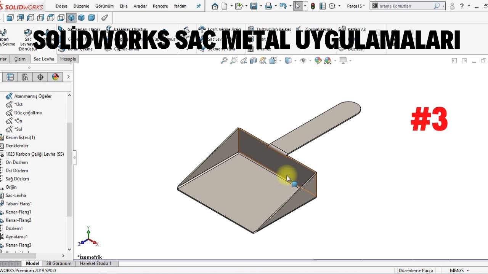This screenshot has width=488, height=274.
Task: Select the Model bottom tab
Action: click(32, 263)
